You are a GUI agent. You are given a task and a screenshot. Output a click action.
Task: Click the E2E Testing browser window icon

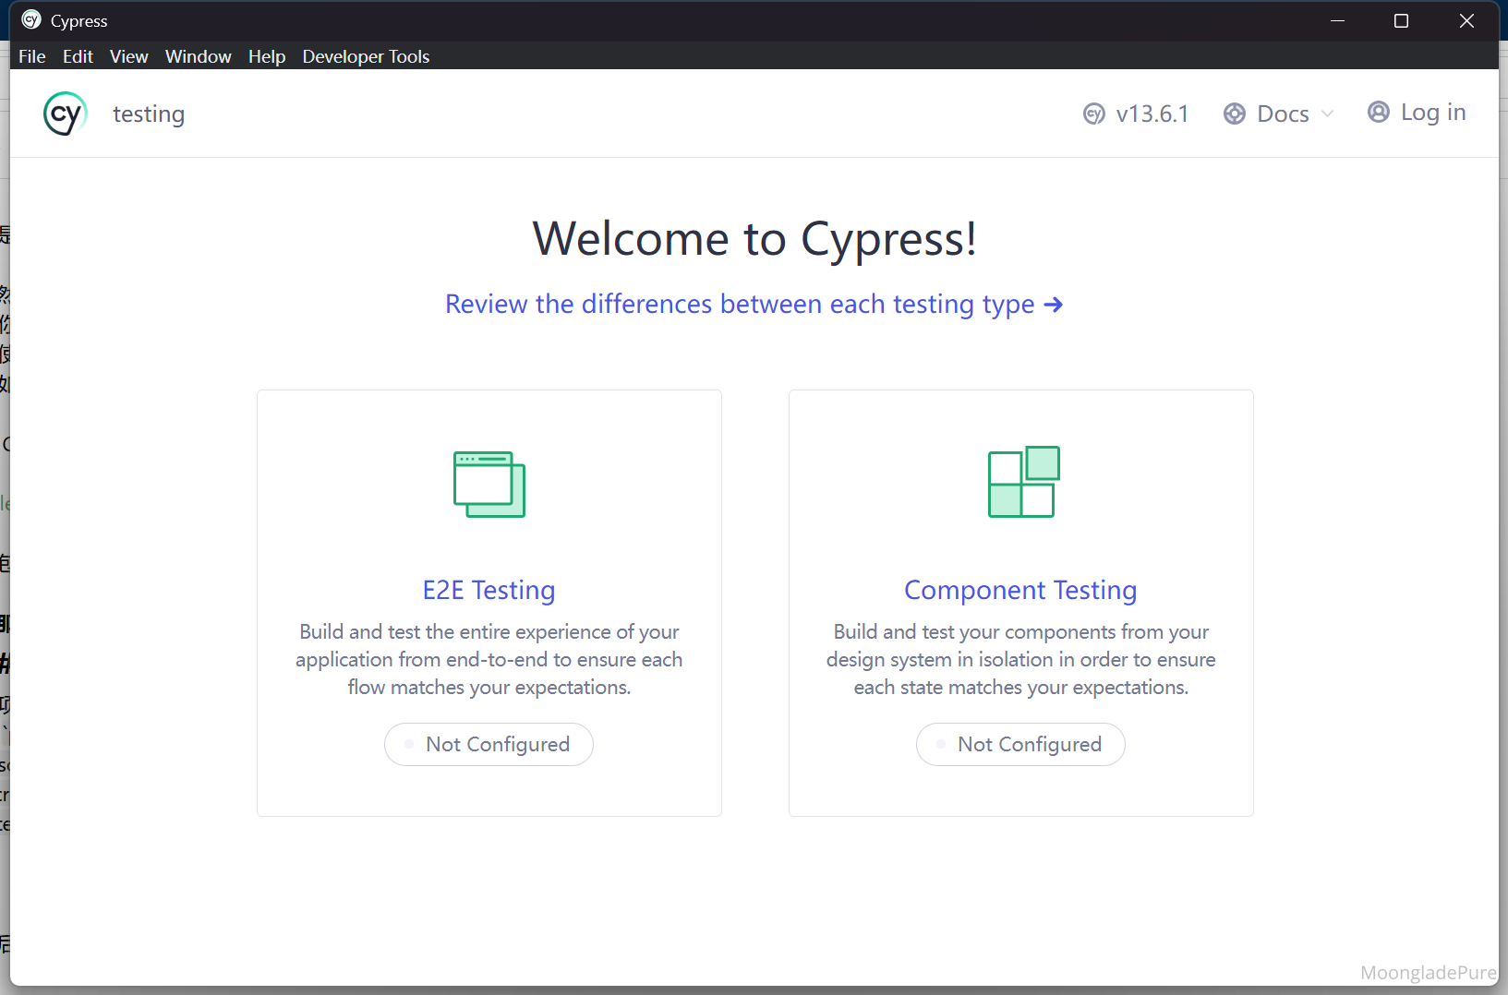click(x=489, y=484)
